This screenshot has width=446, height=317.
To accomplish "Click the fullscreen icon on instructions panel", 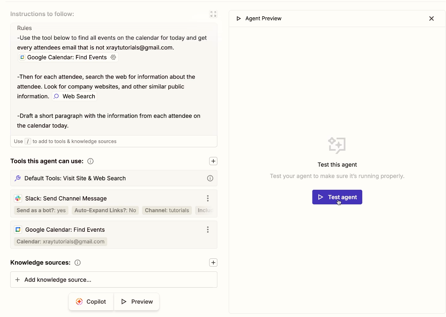I will point(213,14).
